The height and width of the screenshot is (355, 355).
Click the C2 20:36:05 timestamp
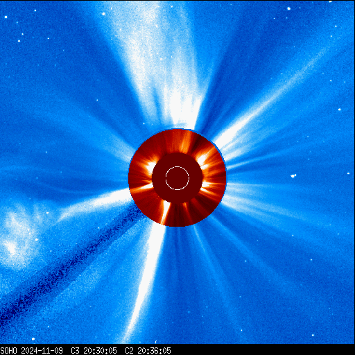pos(148,351)
